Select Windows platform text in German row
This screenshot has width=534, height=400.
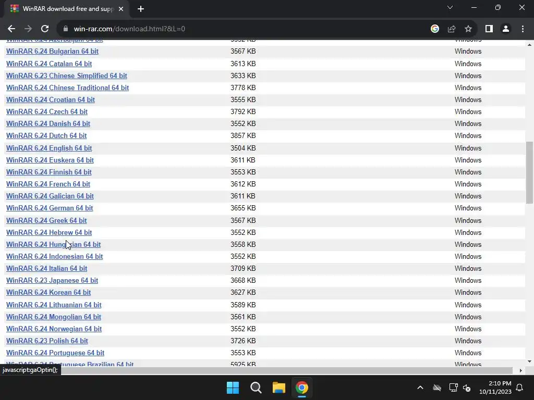point(468,208)
